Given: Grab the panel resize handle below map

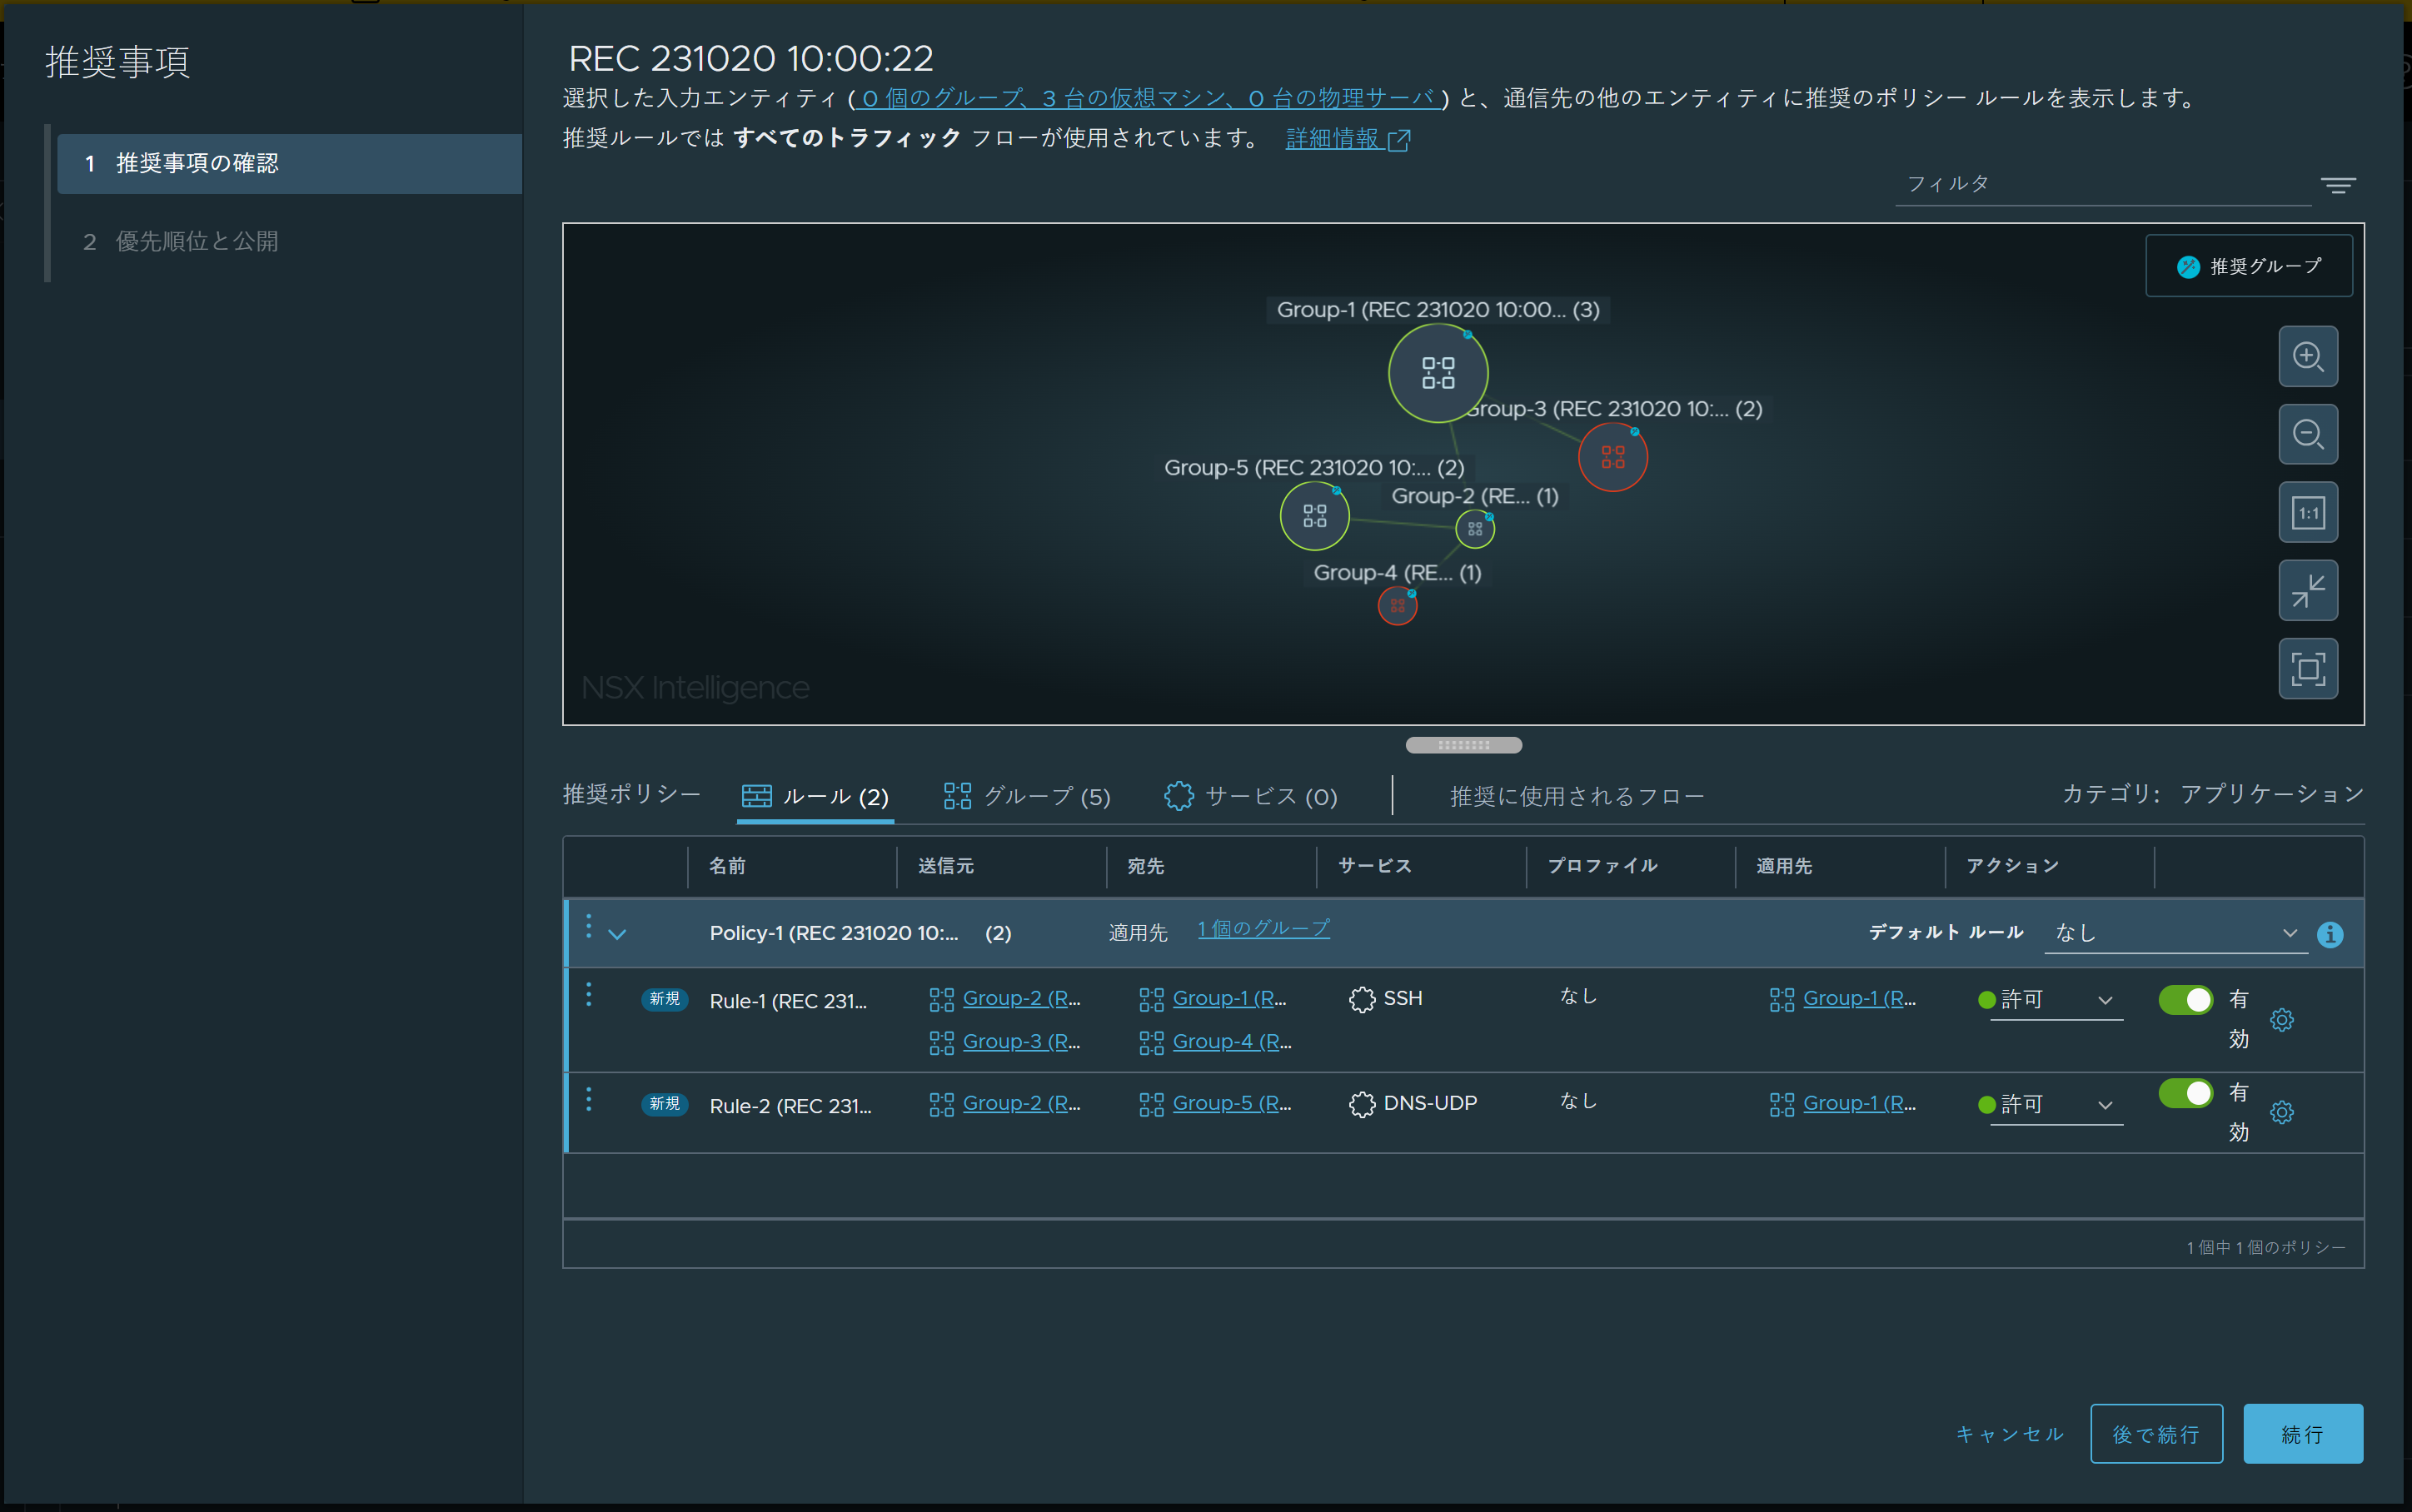Looking at the screenshot, I should pos(1464,745).
